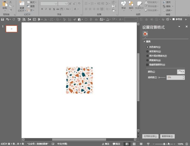Click the zoom slider handle in status bar

pyautogui.click(x=164, y=144)
